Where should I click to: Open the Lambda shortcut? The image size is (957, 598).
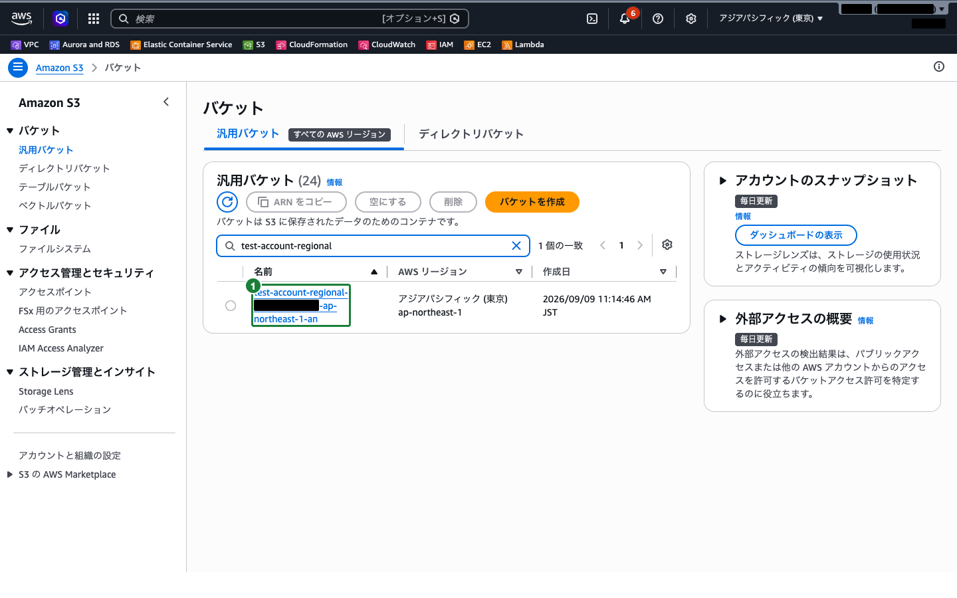522,45
